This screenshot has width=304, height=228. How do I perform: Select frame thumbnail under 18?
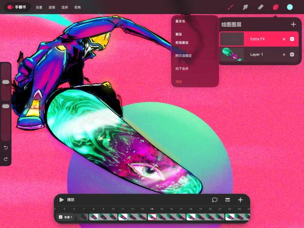[x=191, y=217]
